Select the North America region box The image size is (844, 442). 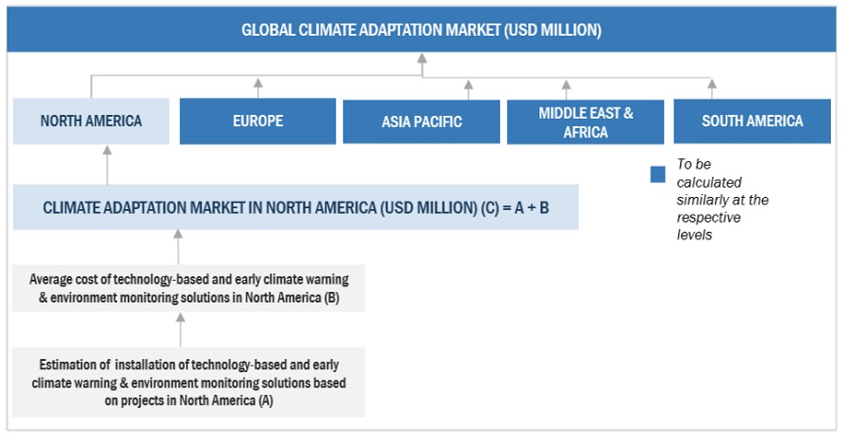click(91, 121)
